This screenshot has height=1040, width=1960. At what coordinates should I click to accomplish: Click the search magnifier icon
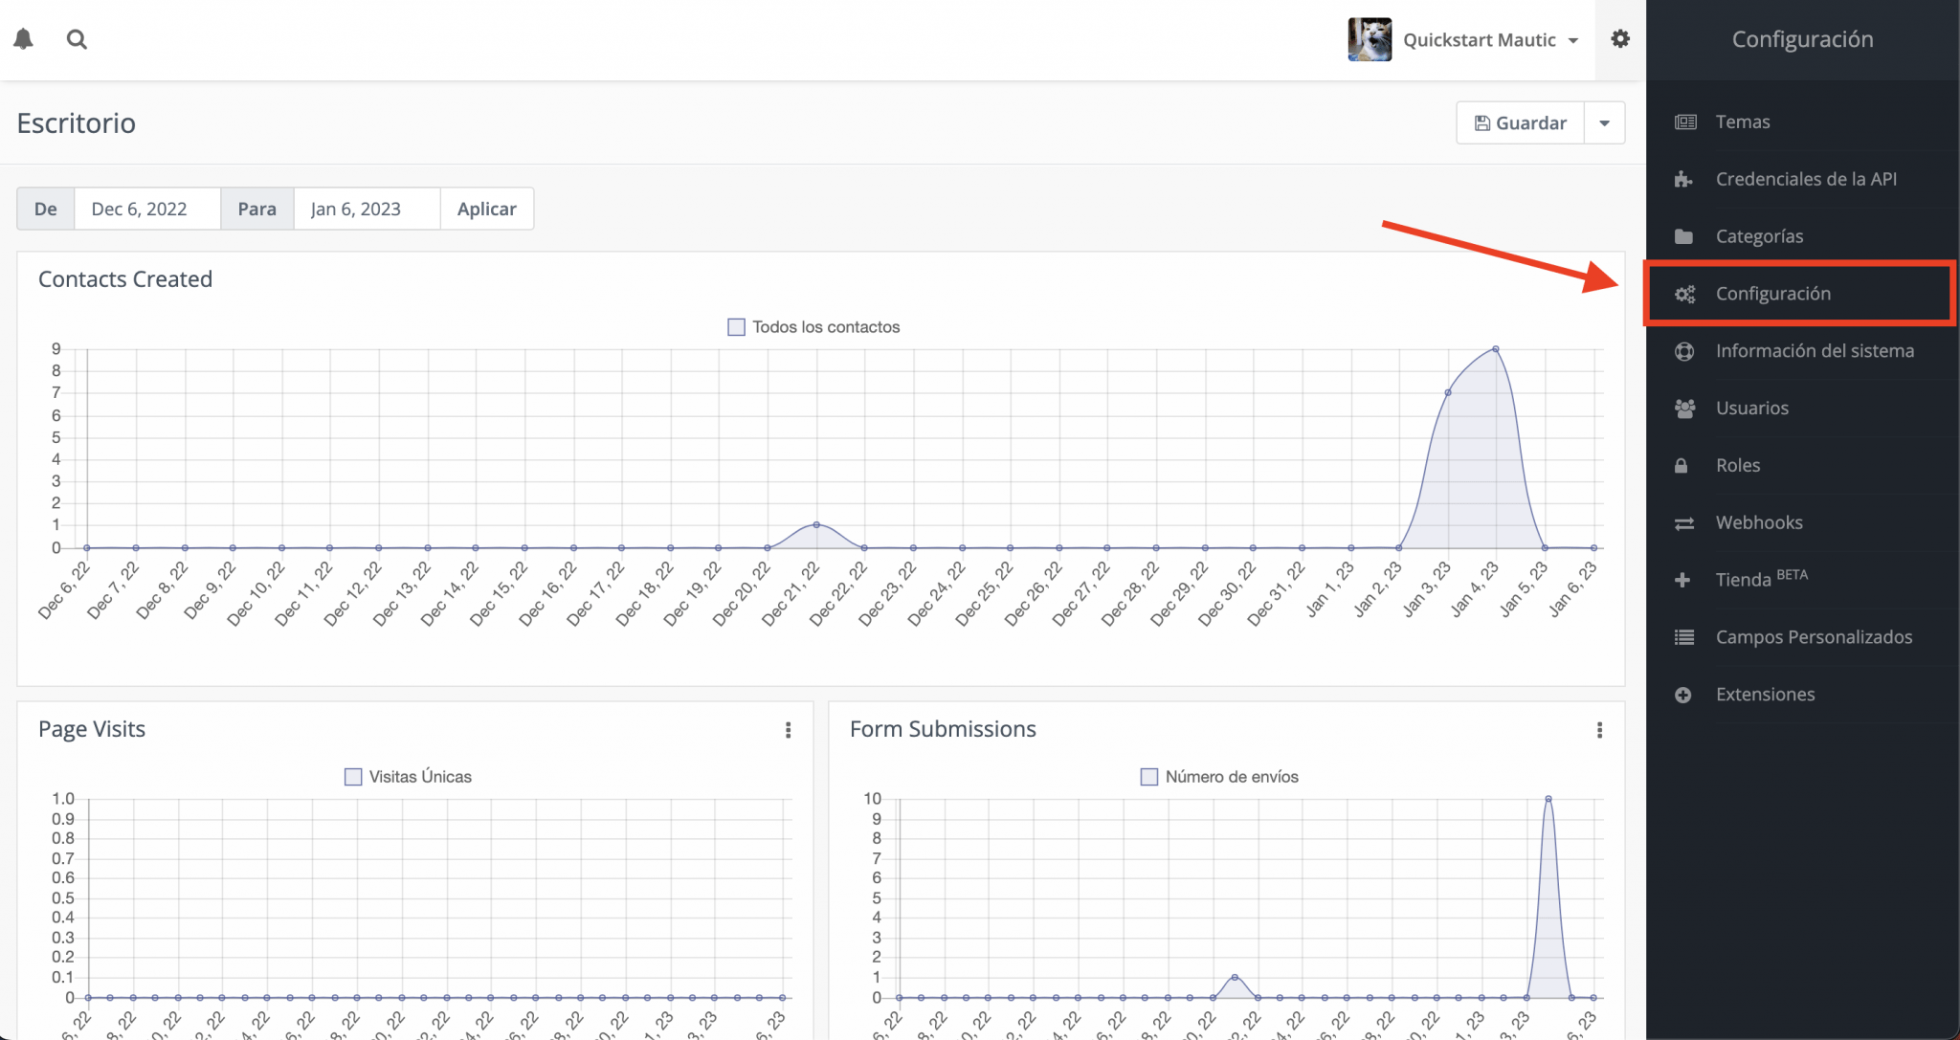pos(77,39)
